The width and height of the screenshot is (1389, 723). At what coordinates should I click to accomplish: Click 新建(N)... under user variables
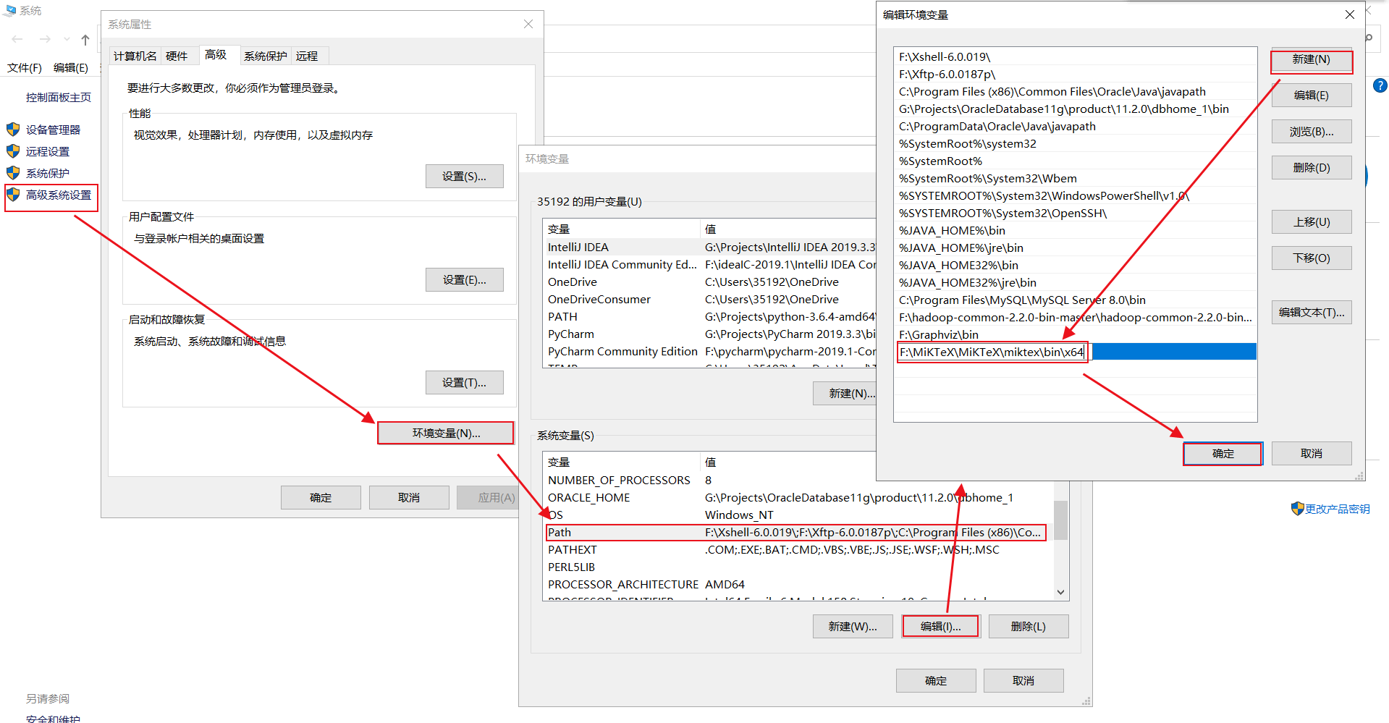pos(845,393)
